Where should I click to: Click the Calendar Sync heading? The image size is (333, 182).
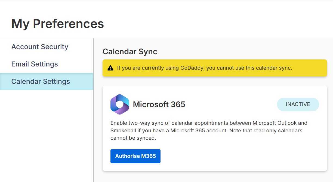130,52
